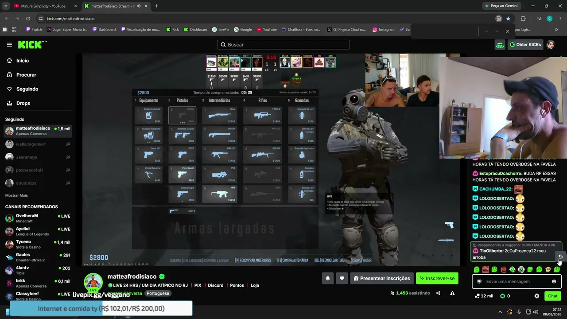
Task: Expand the hidden bookmarks overflow chevron
Action: pos(556,30)
